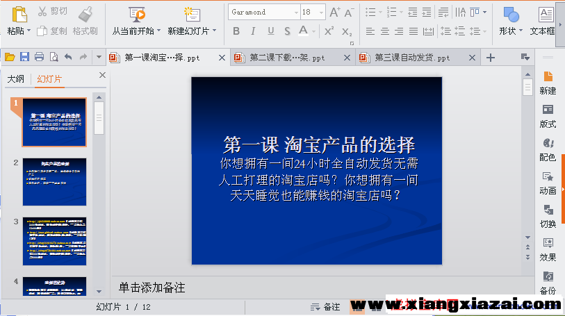The height and width of the screenshot is (316, 565).
Task: Toggle Underline formatting
Action: [x=270, y=31]
